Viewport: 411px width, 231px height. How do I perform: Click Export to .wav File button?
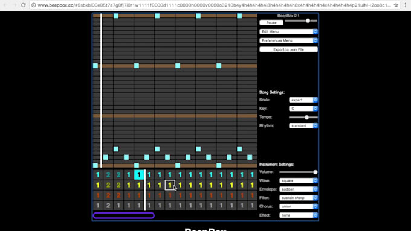pyautogui.click(x=288, y=49)
